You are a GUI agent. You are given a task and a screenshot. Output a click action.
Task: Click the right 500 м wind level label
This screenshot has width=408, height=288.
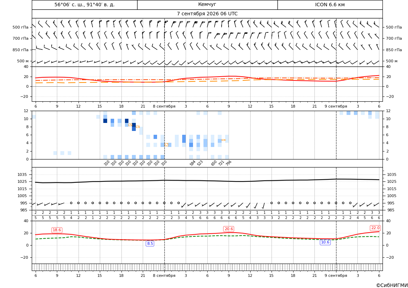392,61
